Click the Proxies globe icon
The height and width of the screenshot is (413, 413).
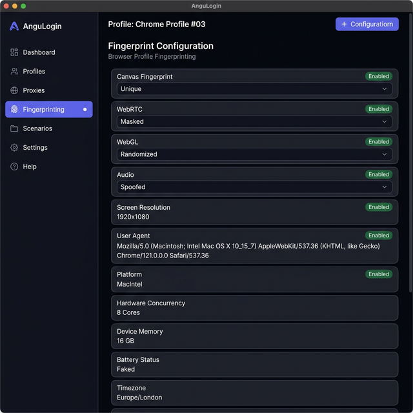(14, 90)
